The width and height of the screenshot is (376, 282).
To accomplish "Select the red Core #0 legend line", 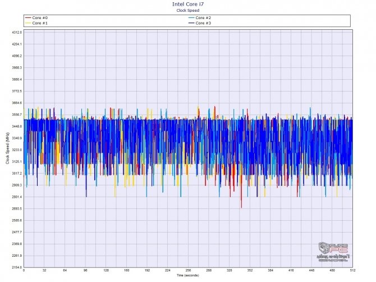I will [x=28, y=18].
